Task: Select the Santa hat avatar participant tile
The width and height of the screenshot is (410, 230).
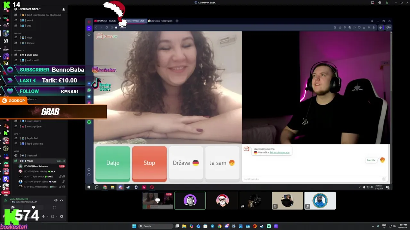Action: point(223,201)
